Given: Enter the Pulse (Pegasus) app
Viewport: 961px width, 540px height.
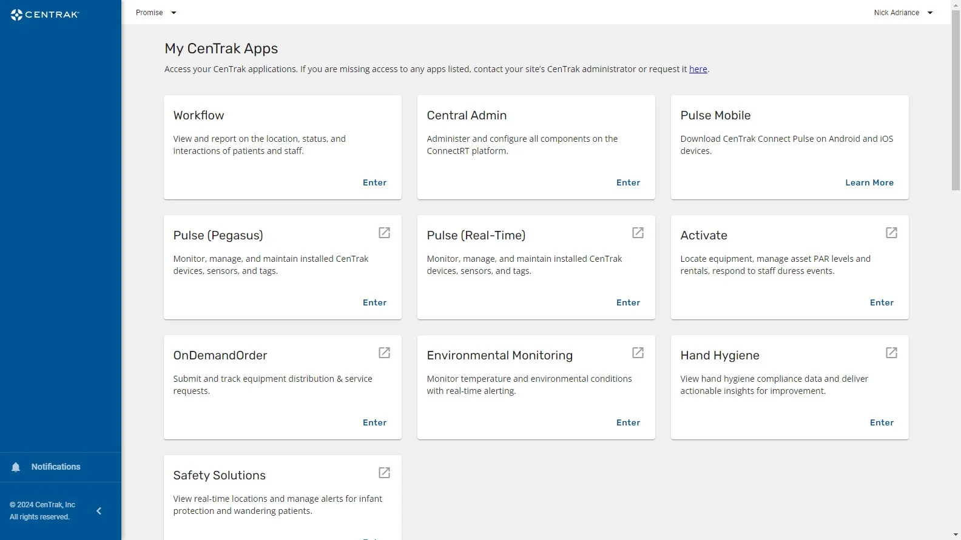Looking at the screenshot, I should (x=374, y=302).
